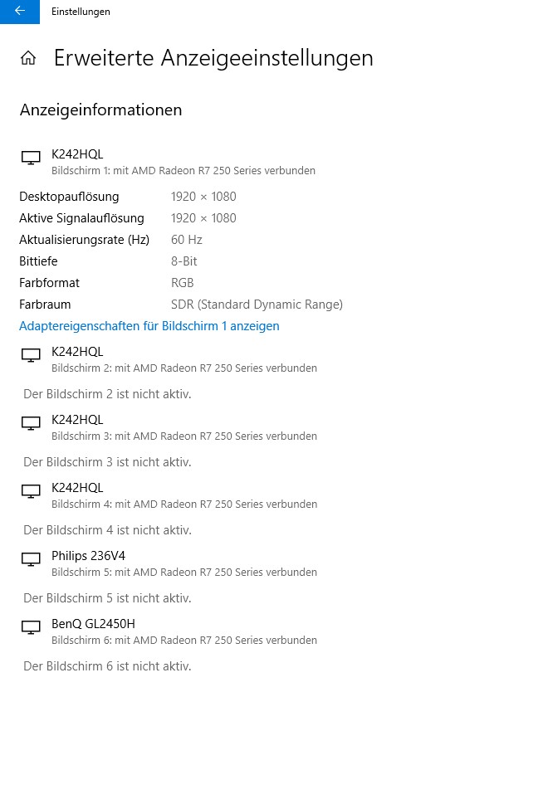548x809 pixels.
Task: Click monitor icon for Bildschirm 2
Action: (31, 355)
